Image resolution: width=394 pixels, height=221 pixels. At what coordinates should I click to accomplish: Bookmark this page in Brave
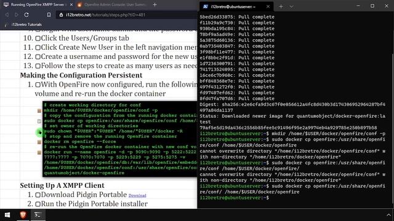tap(49, 15)
